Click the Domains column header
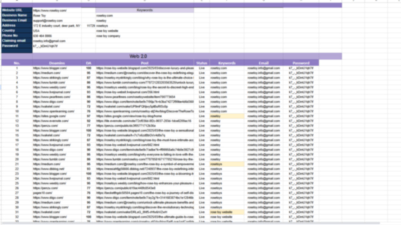This screenshot has width=401, height=225. pyautogui.click(x=56, y=63)
